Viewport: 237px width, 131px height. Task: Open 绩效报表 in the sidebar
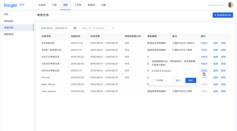[x=9, y=21]
